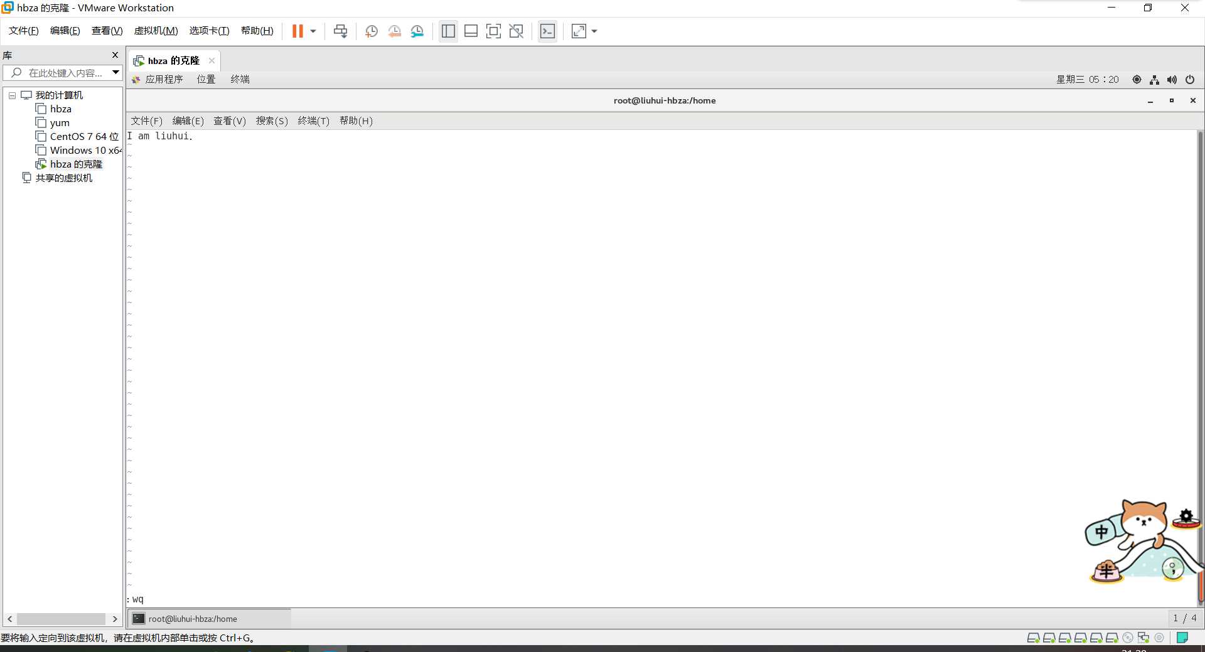The image size is (1205, 652).
Task: Pause the virtual machine
Action: pyautogui.click(x=297, y=31)
